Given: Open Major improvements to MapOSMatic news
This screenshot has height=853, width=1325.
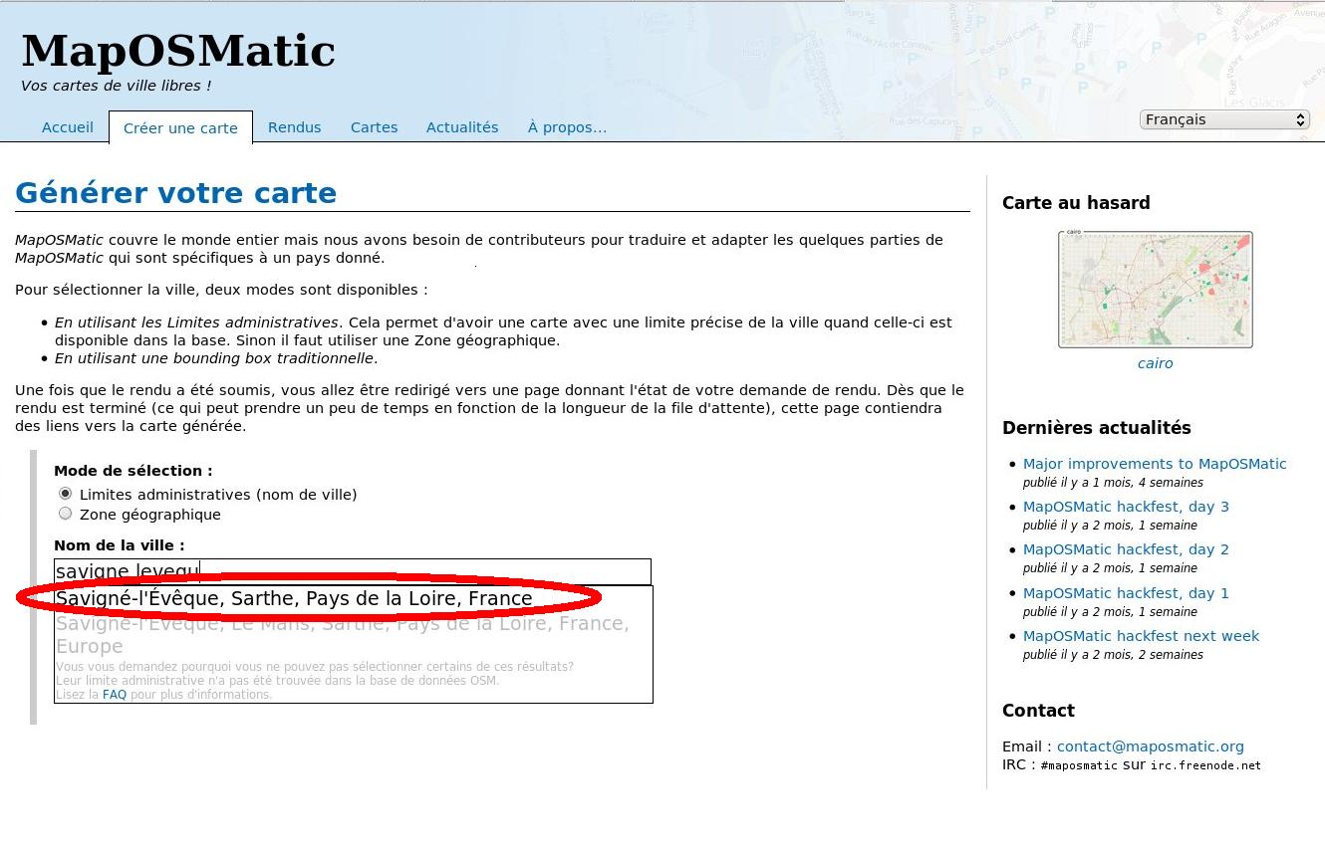Looking at the screenshot, I should pos(1155,464).
